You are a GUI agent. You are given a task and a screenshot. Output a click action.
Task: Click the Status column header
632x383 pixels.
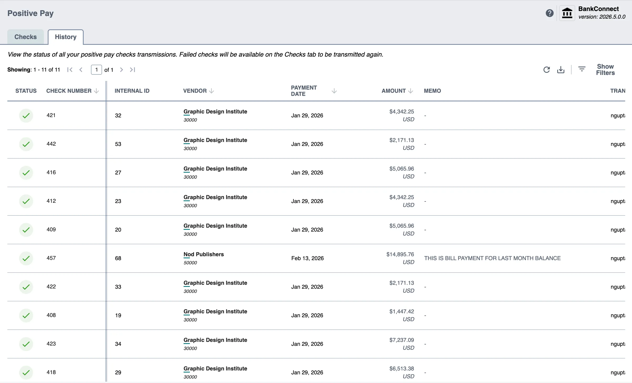pos(26,91)
